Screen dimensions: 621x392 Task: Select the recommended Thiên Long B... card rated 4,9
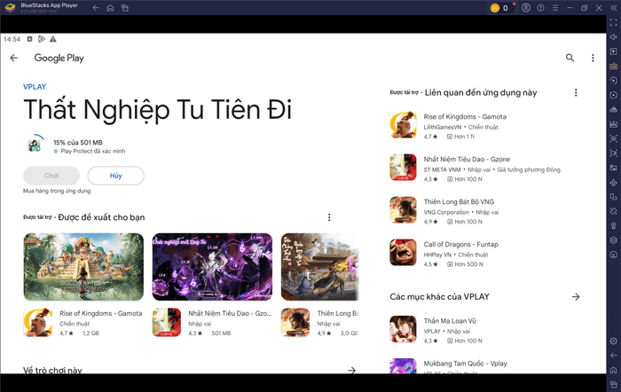coord(320,323)
